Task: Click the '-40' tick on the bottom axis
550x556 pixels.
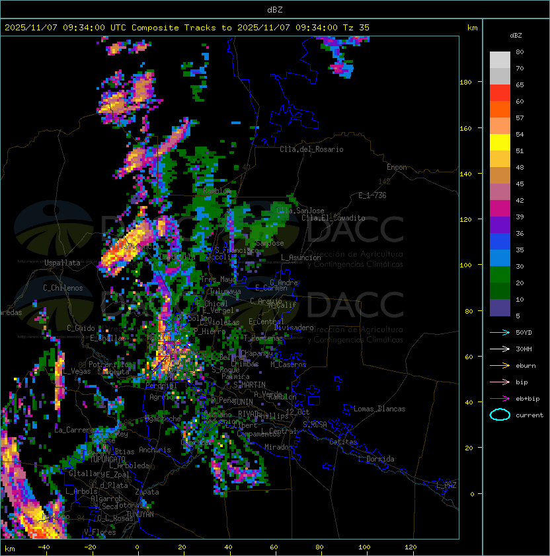Action: click(x=44, y=547)
